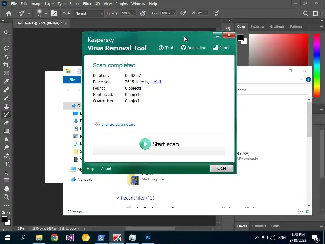Select the History Brush tool
Viewport: 325px width, 244px height.
pos(6,114)
